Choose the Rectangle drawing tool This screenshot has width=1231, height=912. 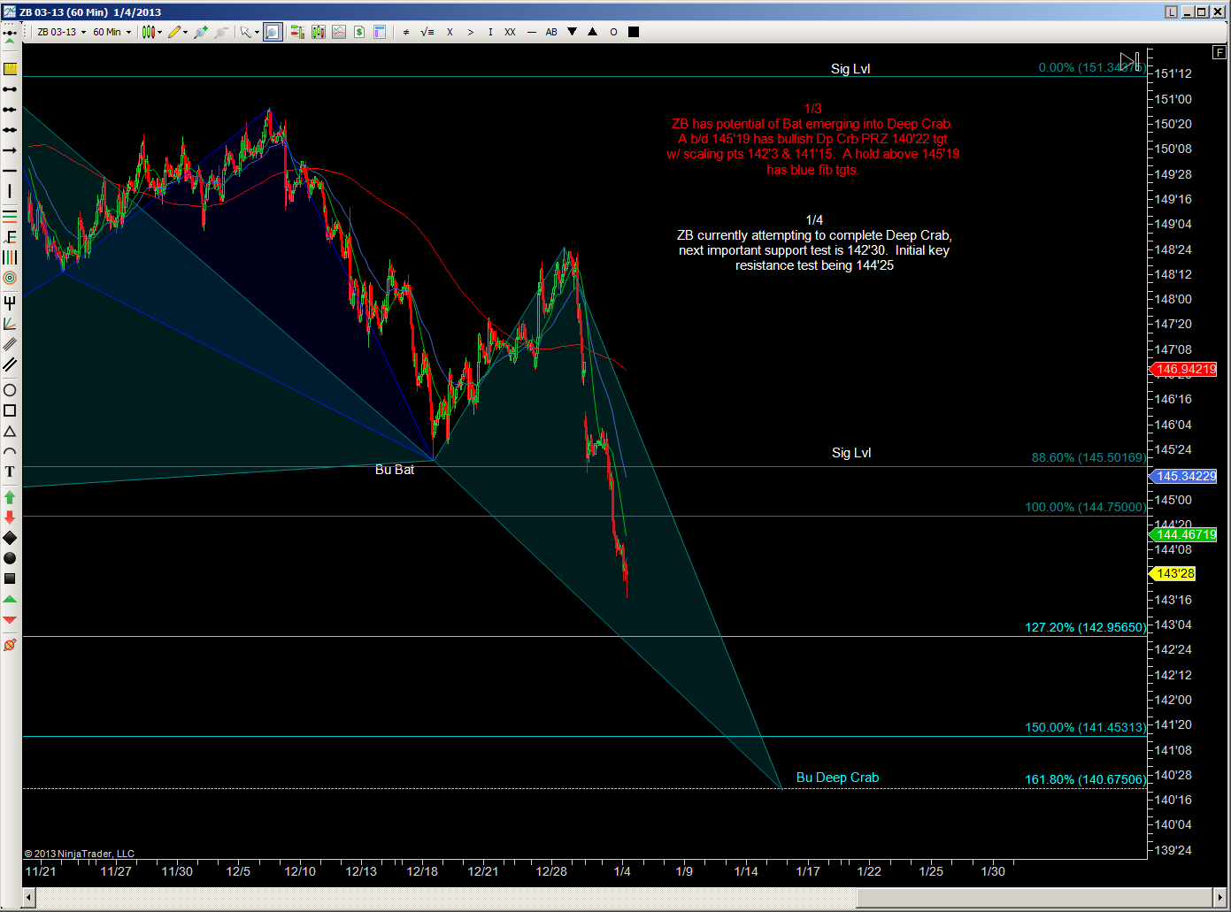pyautogui.click(x=10, y=410)
